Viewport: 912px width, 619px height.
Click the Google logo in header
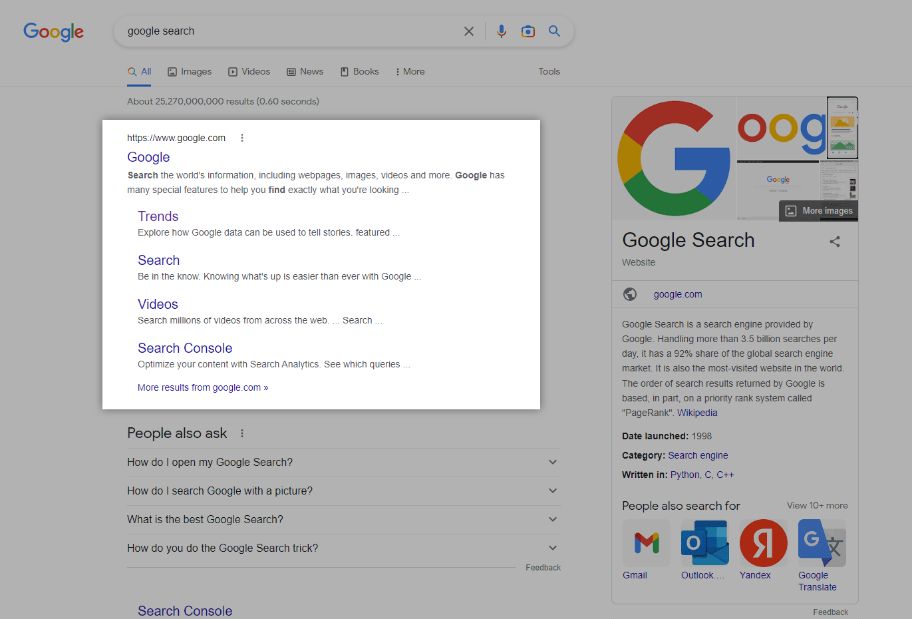pyautogui.click(x=53, y=31)
